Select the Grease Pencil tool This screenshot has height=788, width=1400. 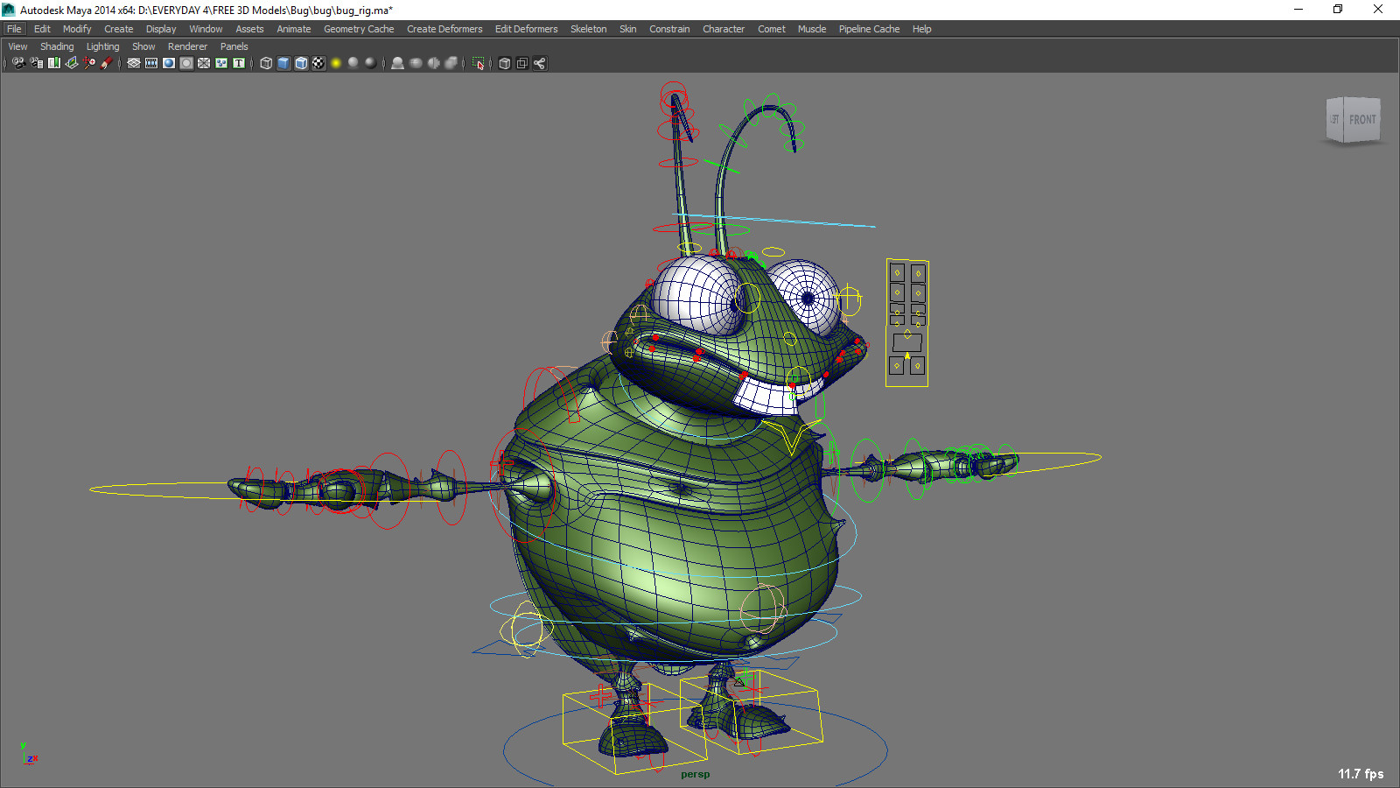pyautogui.click(x=107, y=63)
